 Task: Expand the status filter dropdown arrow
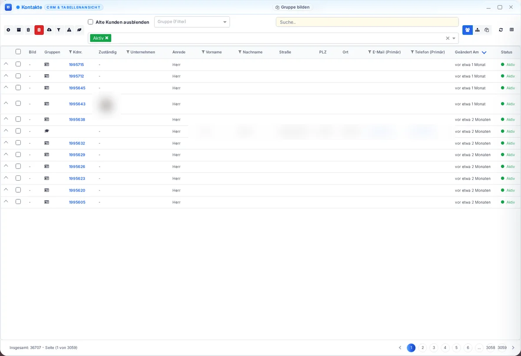click(x=454, y=38)
